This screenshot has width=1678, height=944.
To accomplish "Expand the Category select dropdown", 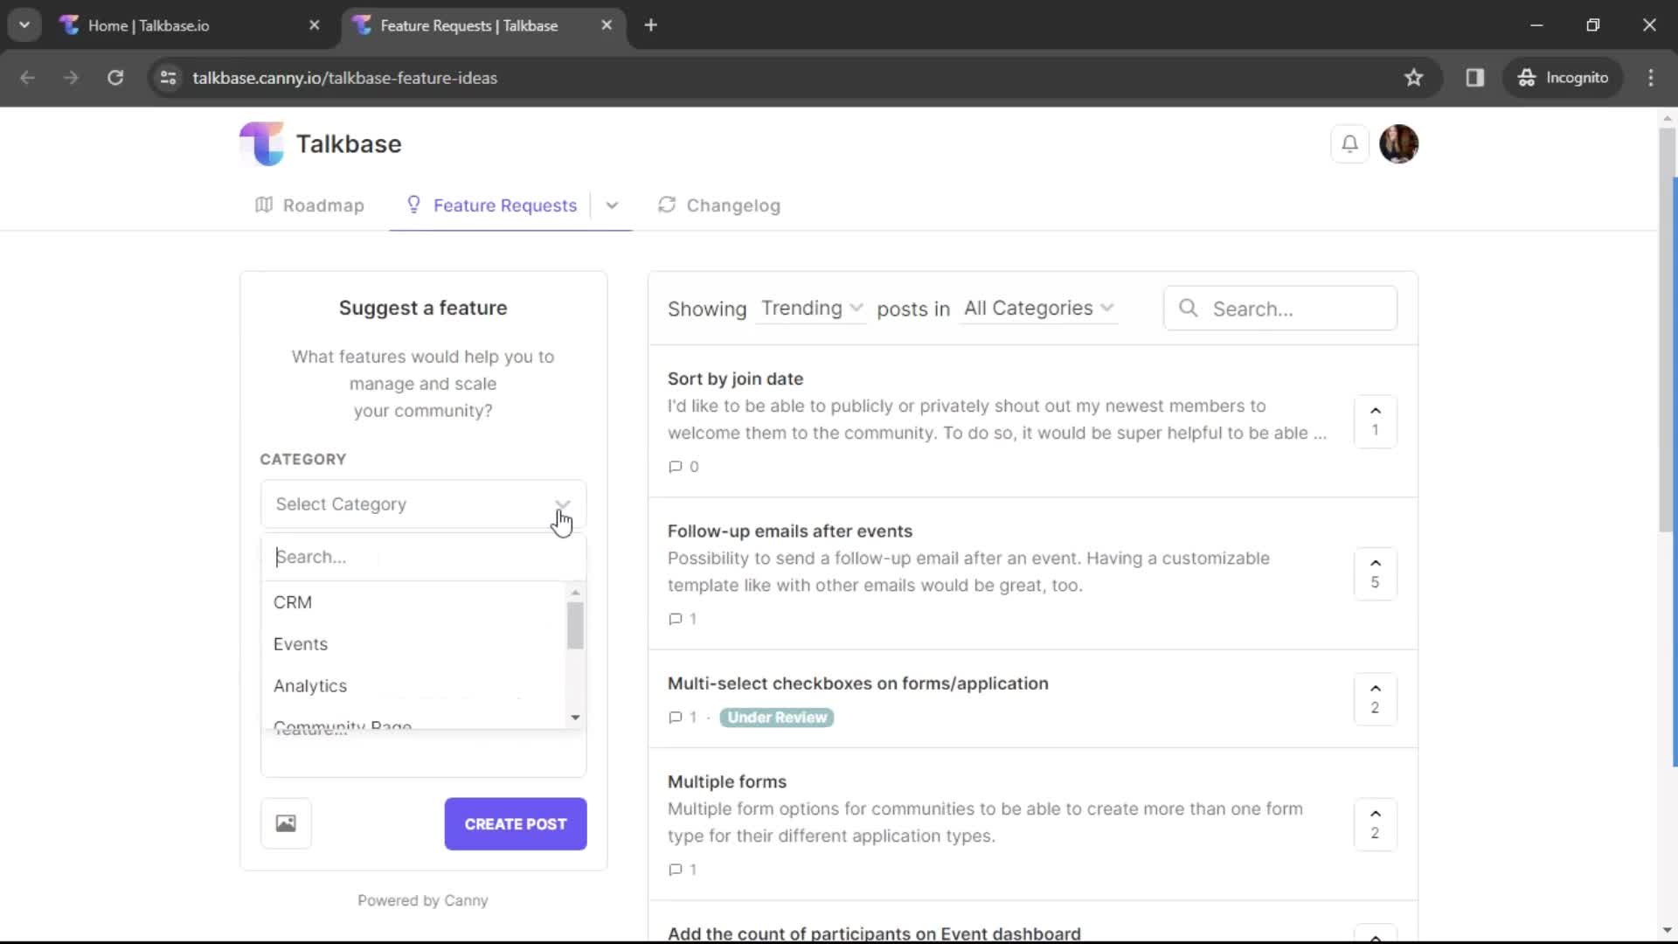I will pyautogui.click(x=423, y=503).
